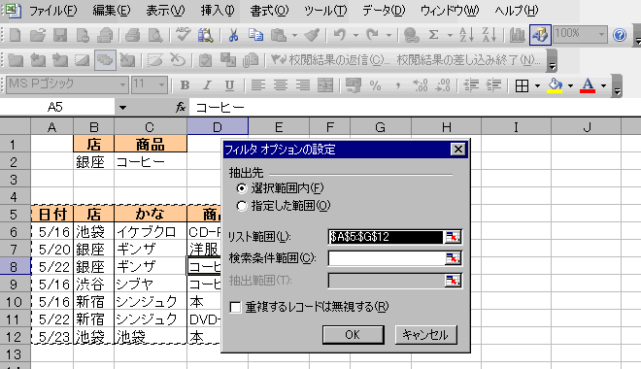The image size is (641, 369).
Task: Select column H header
Action: pos(447,127)
